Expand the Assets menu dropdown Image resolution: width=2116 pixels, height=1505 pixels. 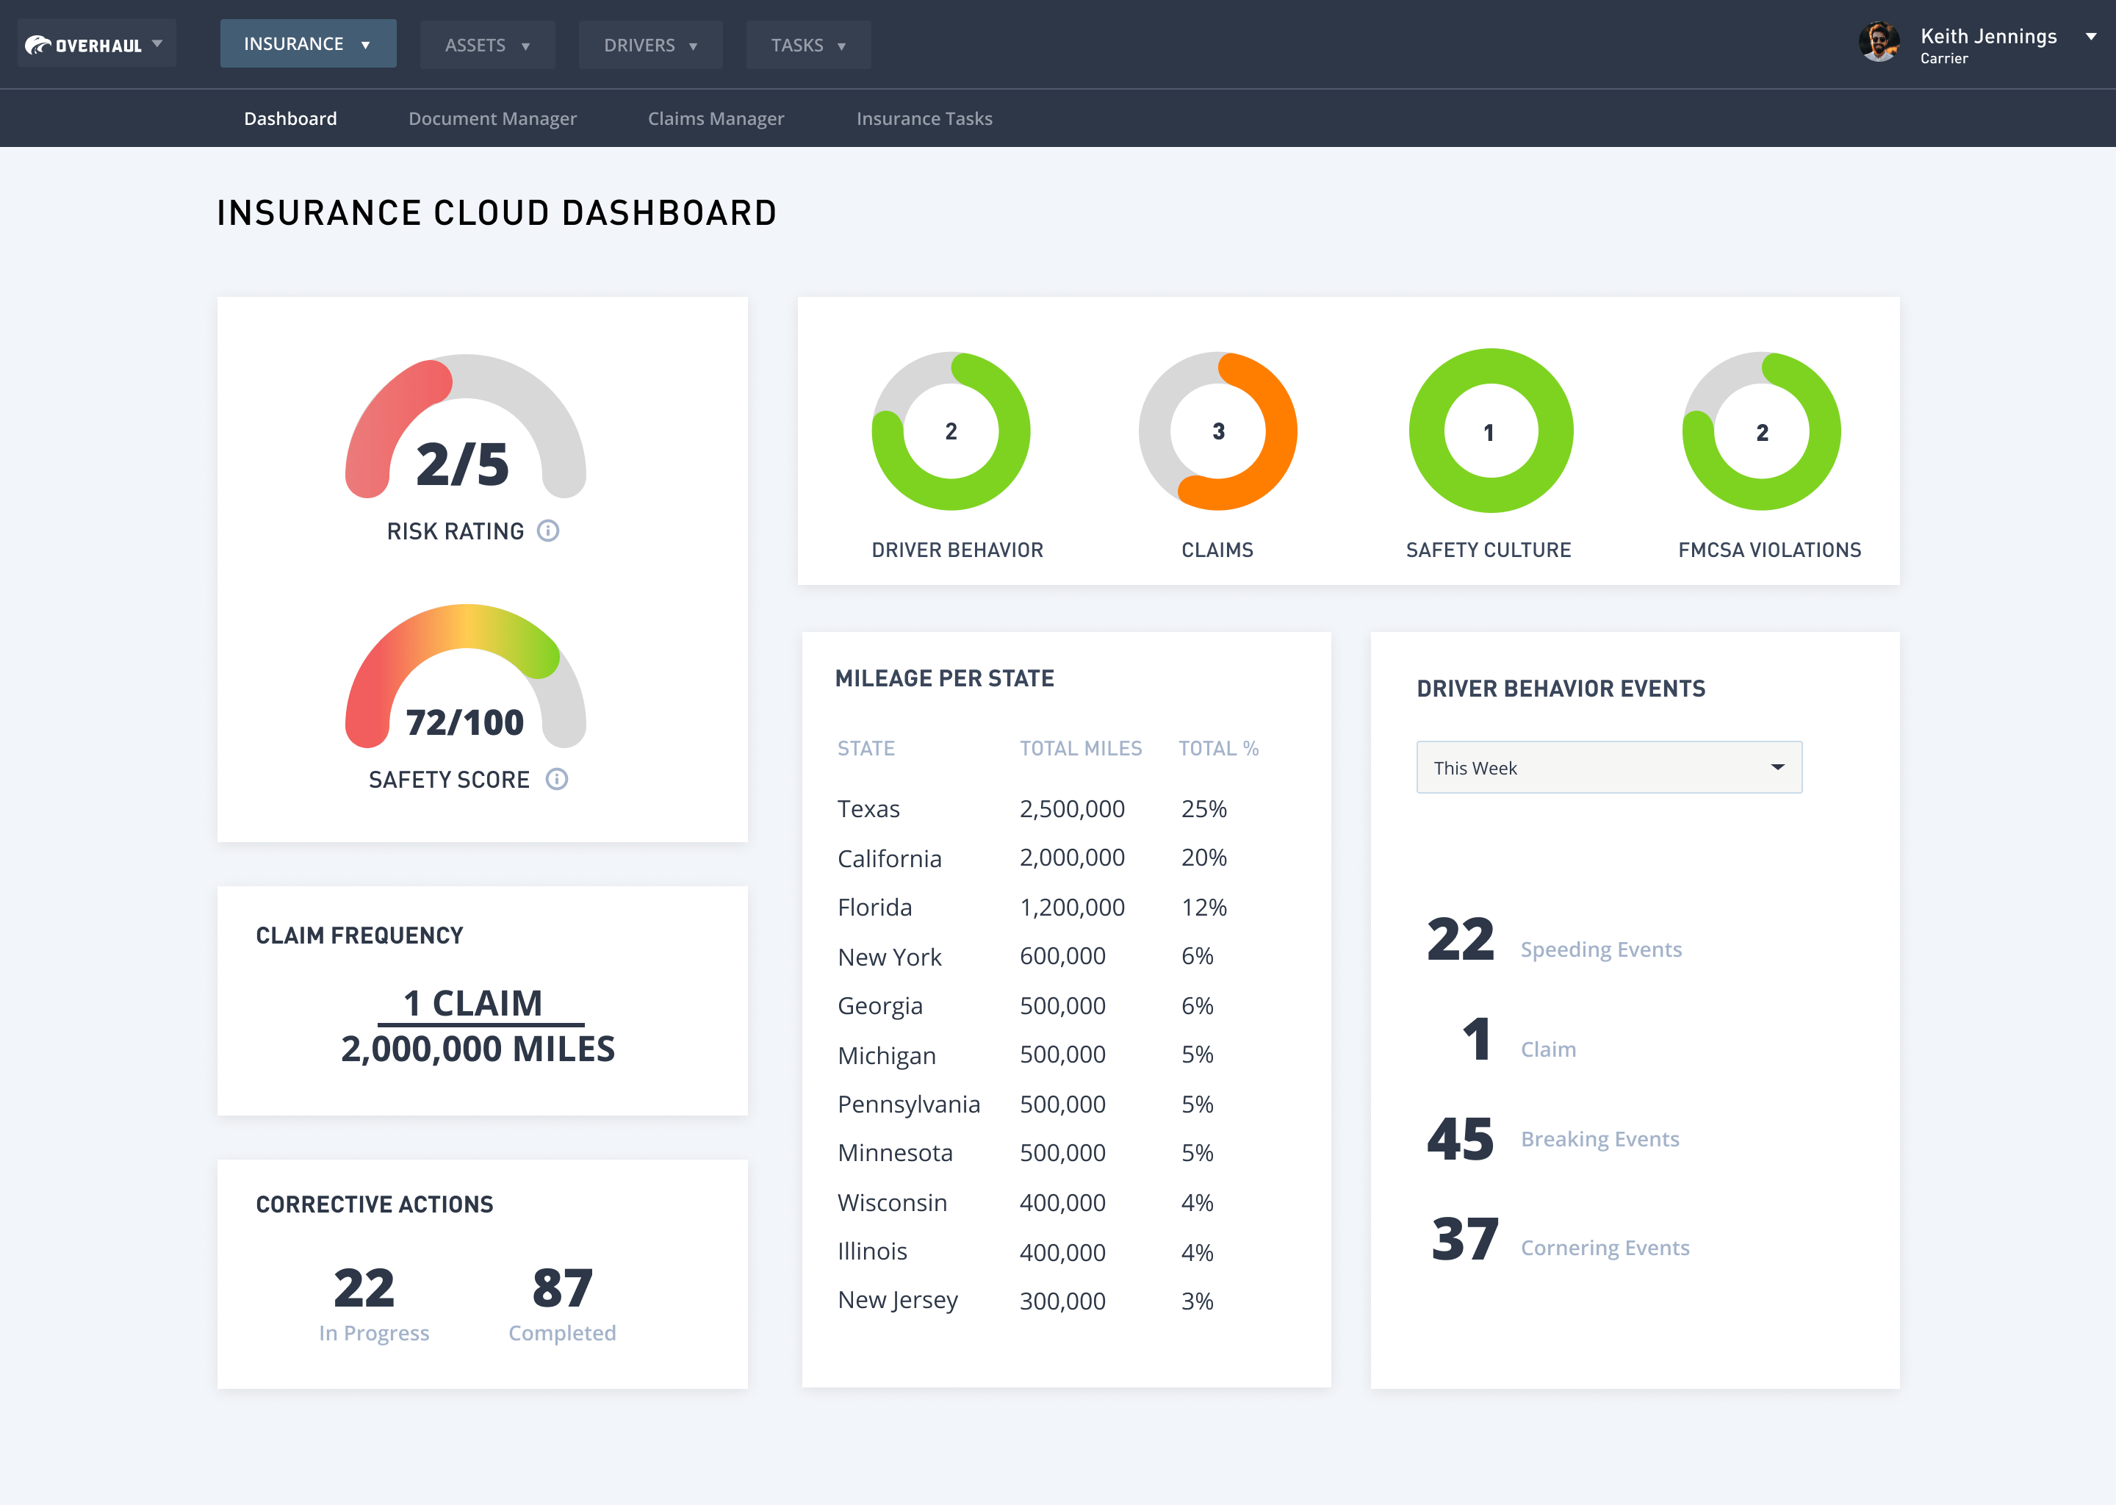[x=487, y=46]
